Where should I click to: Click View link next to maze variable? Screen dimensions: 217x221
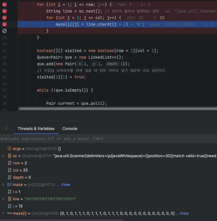[66, 184]
